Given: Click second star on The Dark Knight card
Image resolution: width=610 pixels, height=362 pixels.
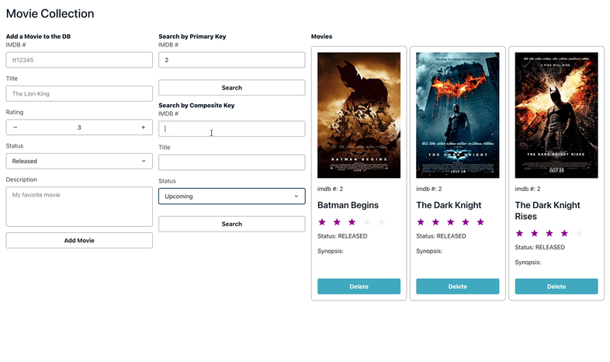Looking at the screenshot, I should (x=435, y=222).
